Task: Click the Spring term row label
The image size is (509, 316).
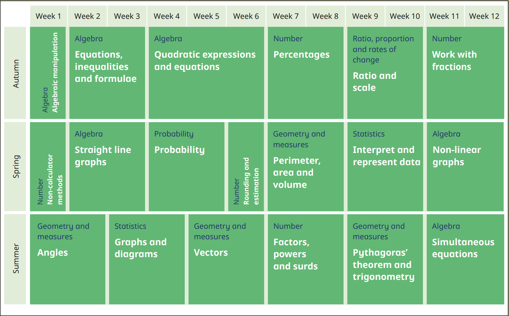Action: coord(16,166)
